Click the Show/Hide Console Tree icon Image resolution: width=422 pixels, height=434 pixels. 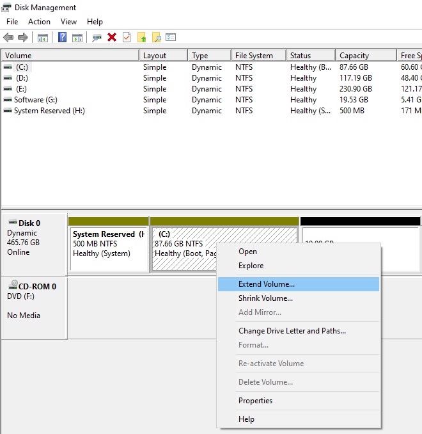point(43,37)
